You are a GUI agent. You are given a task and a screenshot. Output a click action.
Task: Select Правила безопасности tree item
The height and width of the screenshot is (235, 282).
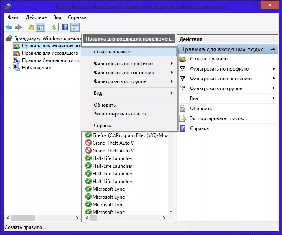51,60
